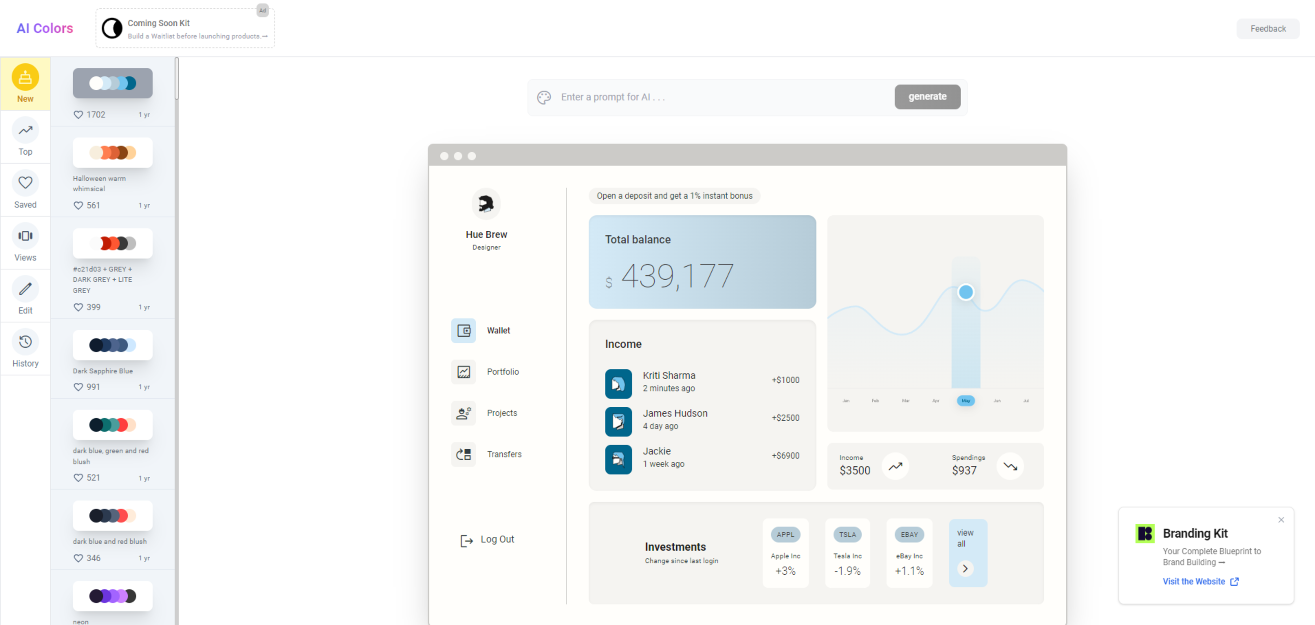This screenshot has width=1315, height=625.
Task: Select the neon purple palette swatch
Action: click(112, 596)
